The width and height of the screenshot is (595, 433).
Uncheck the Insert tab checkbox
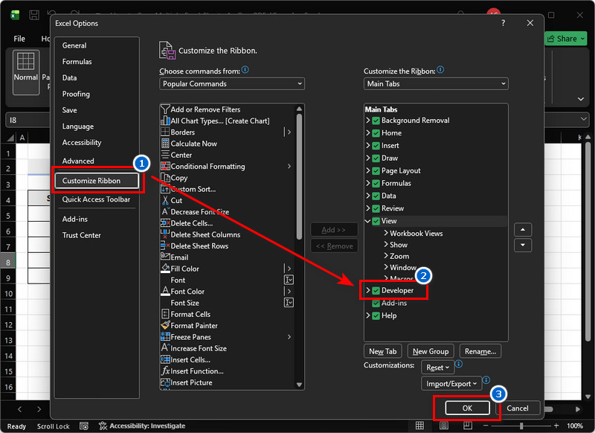[376, 146]
